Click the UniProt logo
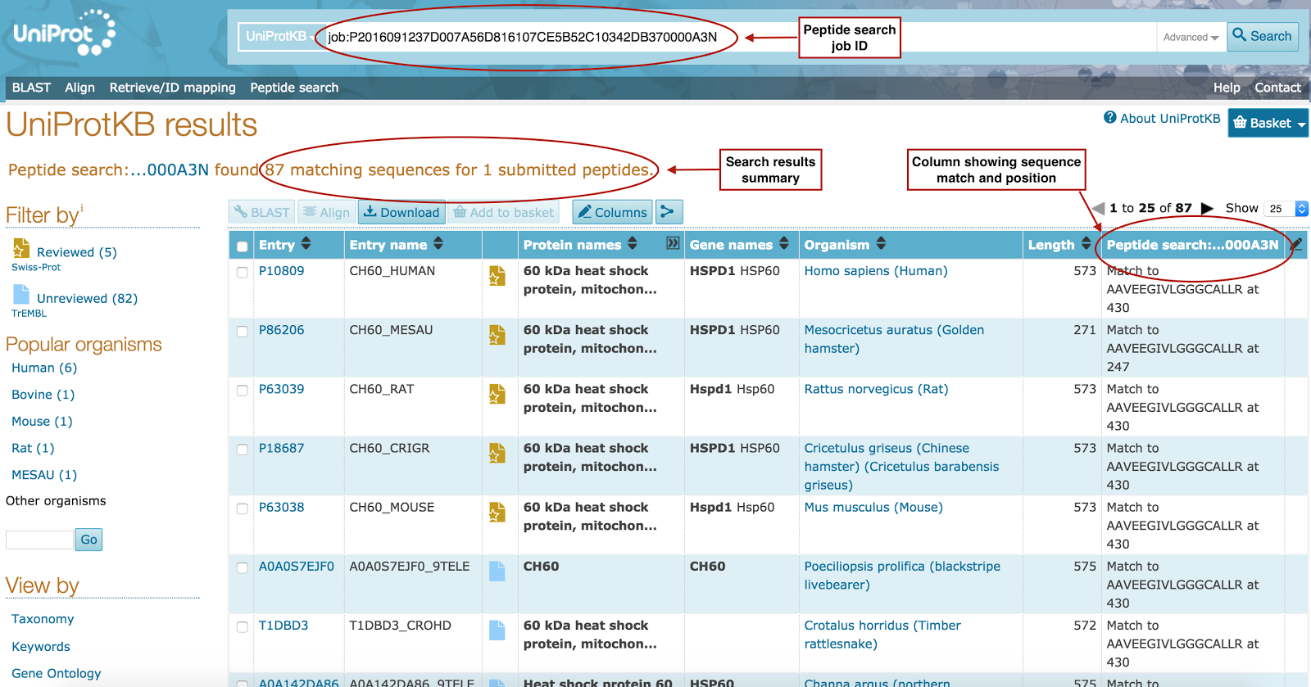The width and height of the screenshot is (1311, 687). [x=64, y=34]
